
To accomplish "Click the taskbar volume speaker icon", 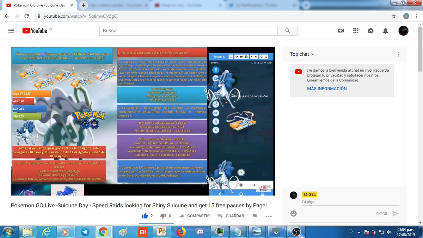I will (x=389, y=232).
